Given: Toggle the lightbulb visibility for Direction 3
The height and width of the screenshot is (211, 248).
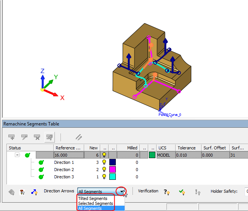Looking at the screenshot, I should click(104, 177).
